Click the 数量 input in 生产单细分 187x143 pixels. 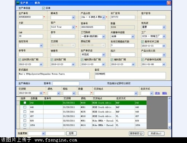[x=84, y=93]
